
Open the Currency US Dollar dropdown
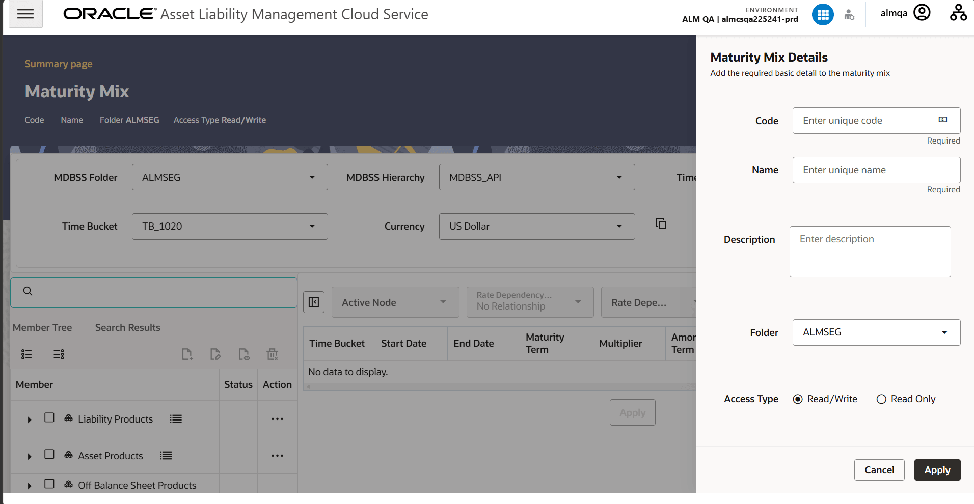tap(537, 227)
